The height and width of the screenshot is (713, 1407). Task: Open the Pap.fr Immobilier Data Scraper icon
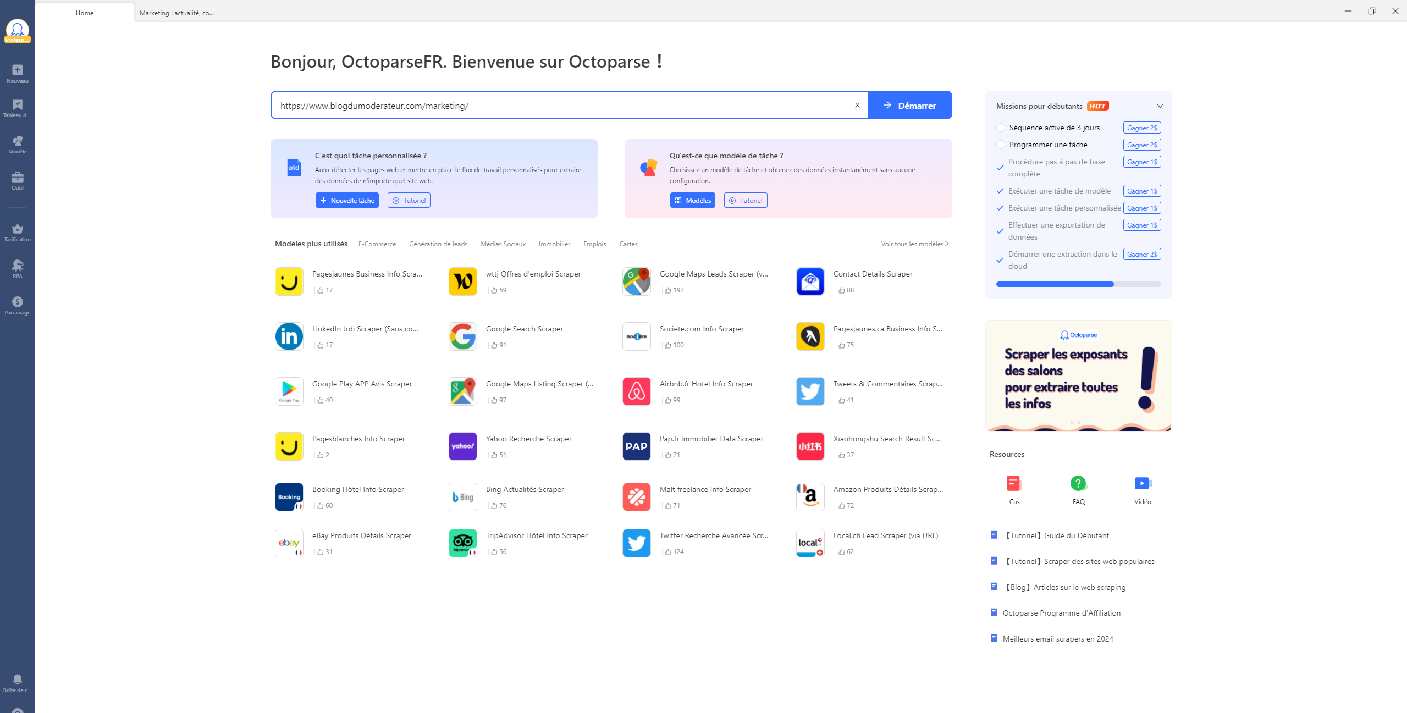[637, 446]
